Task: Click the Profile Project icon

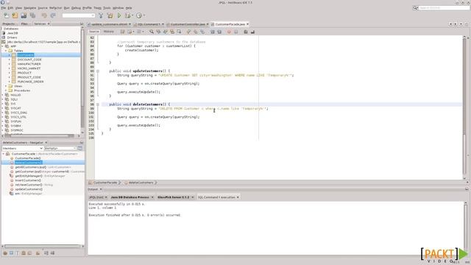Action: coord(139,15)
